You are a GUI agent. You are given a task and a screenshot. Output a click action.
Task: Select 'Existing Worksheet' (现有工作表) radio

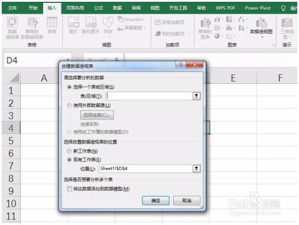(x=69, y=159)
